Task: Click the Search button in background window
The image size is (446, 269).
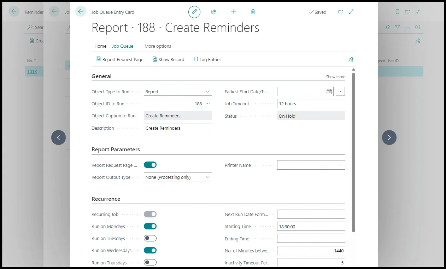Action: (x=35, y=27)
